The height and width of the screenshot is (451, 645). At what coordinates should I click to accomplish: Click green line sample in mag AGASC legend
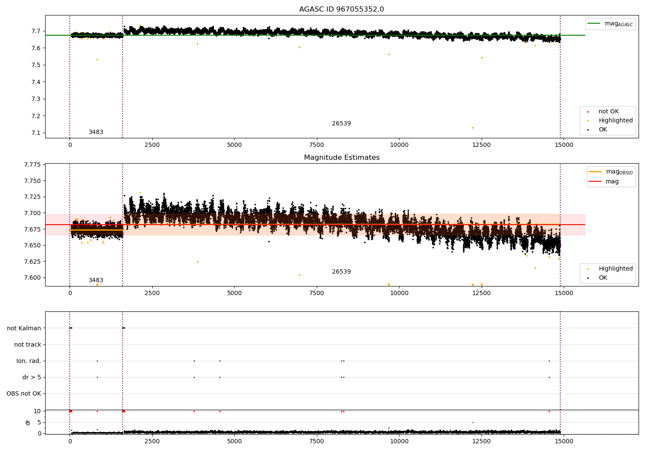[x=594, y=24]
